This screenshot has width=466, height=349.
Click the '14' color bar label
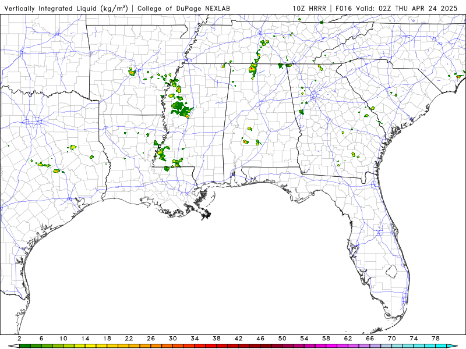tap(85, 339)
